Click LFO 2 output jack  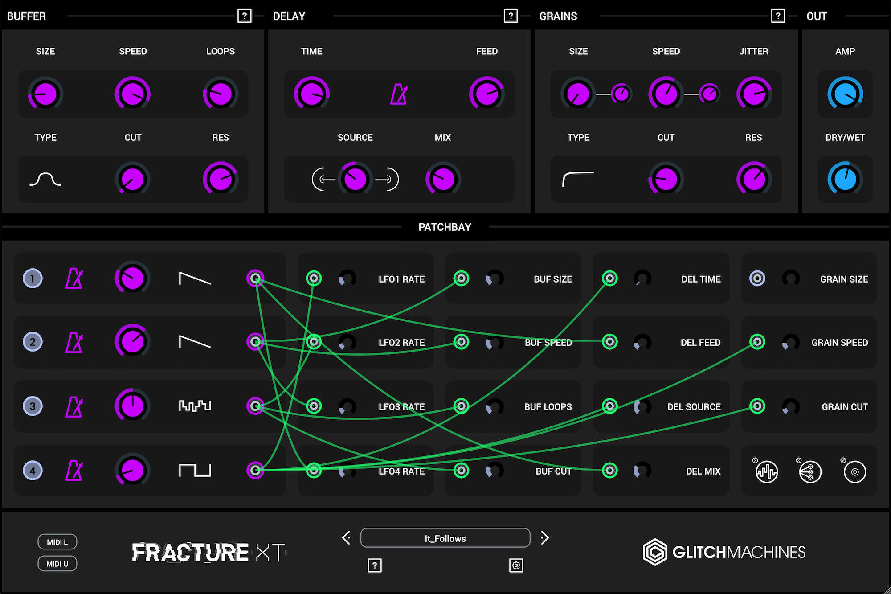coord(255,342)
